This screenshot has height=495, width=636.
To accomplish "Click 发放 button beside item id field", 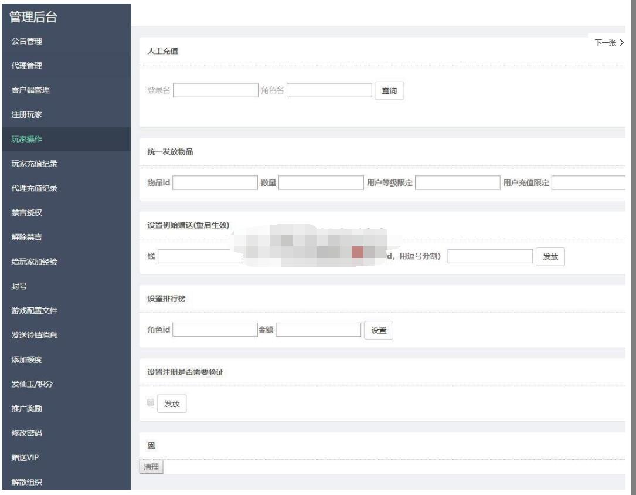I will tap(550, 257).
